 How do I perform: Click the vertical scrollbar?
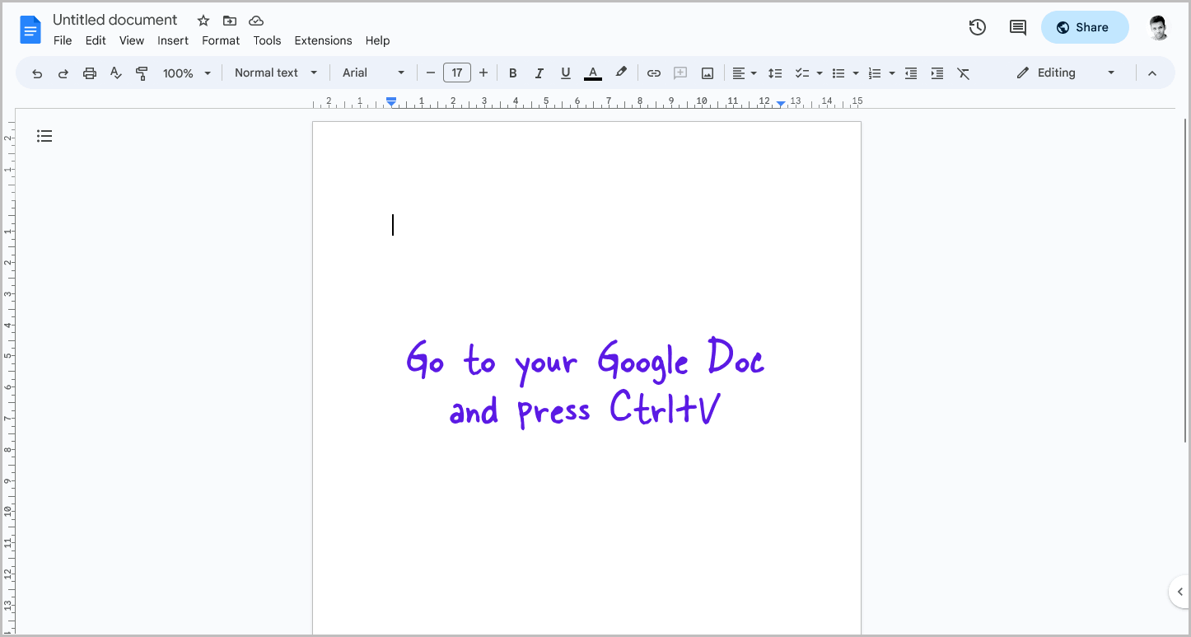coord(1185,280)
